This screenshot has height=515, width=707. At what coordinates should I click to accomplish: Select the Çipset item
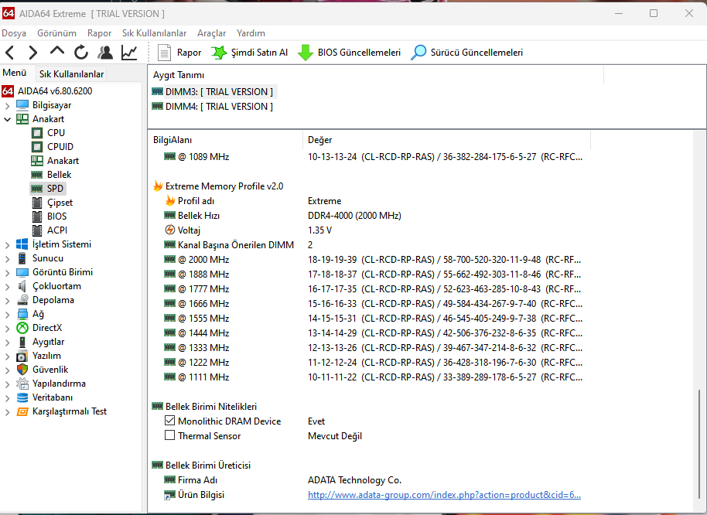pos(60,203)
